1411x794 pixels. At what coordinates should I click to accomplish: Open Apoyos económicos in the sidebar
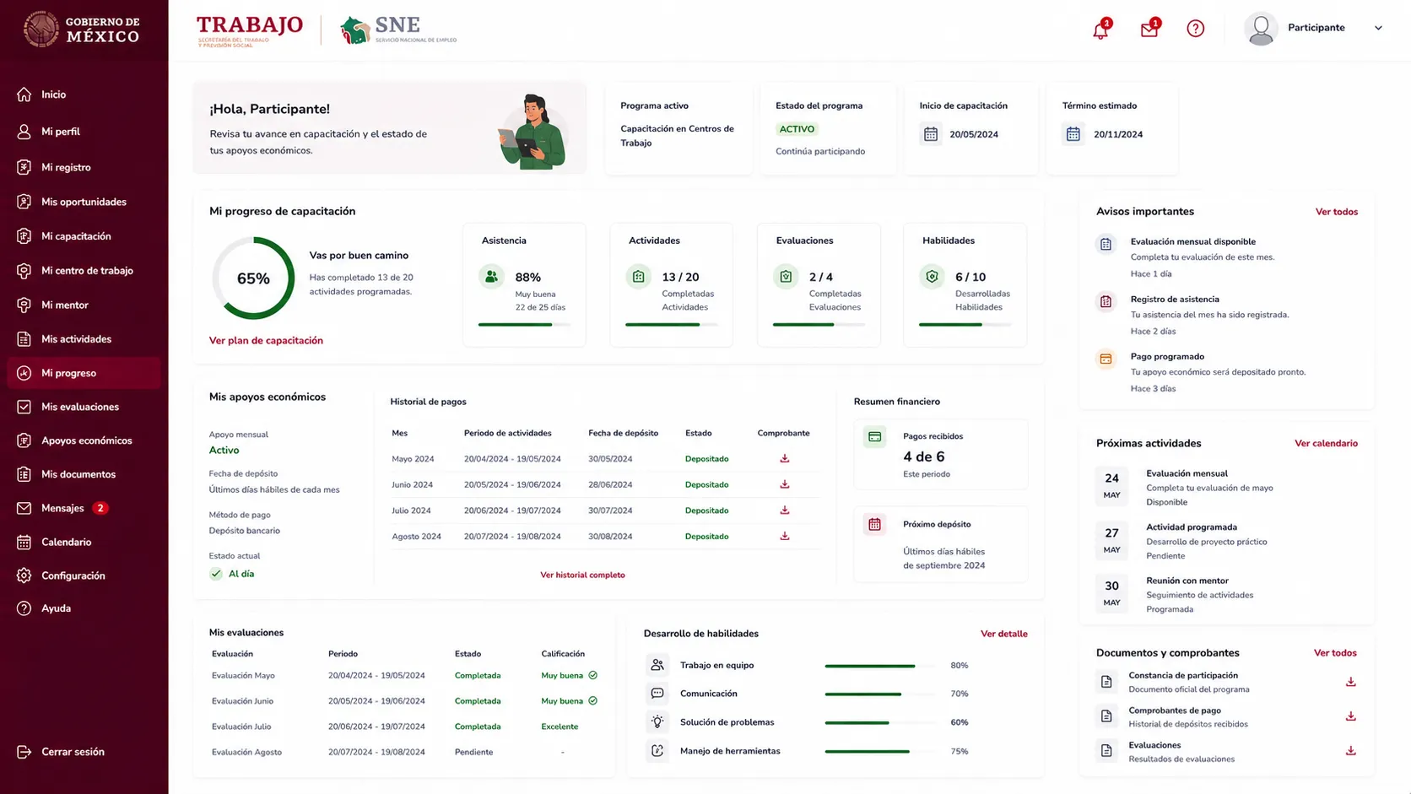pos(84,440)
